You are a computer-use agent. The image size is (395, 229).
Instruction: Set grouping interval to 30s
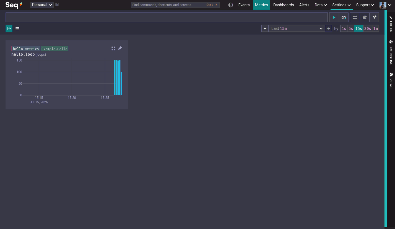[x=368, y=29]
